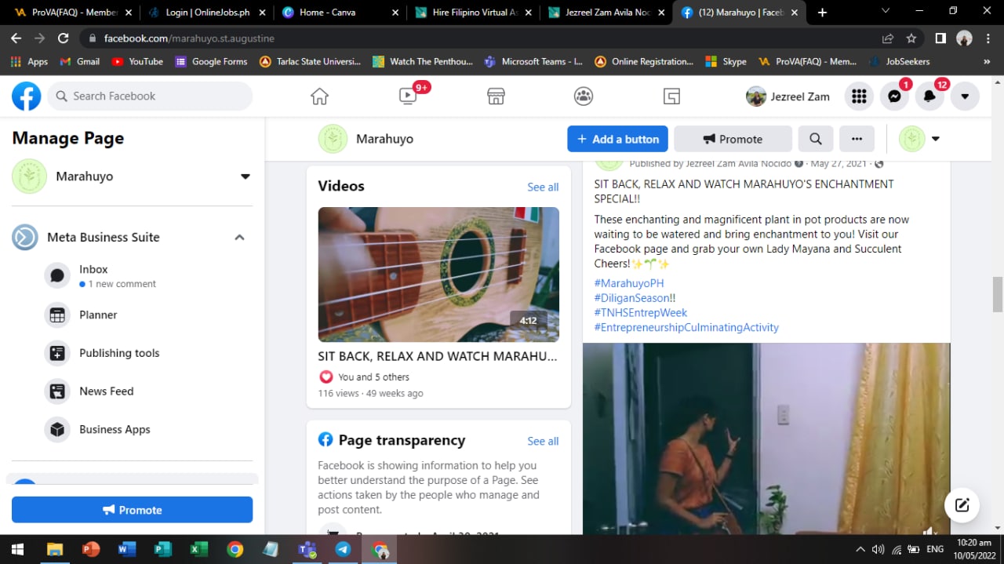1004x564 pixels.
Task: Open the three-dot more options button
Action: pyautogui.click(x=857, y=139)
